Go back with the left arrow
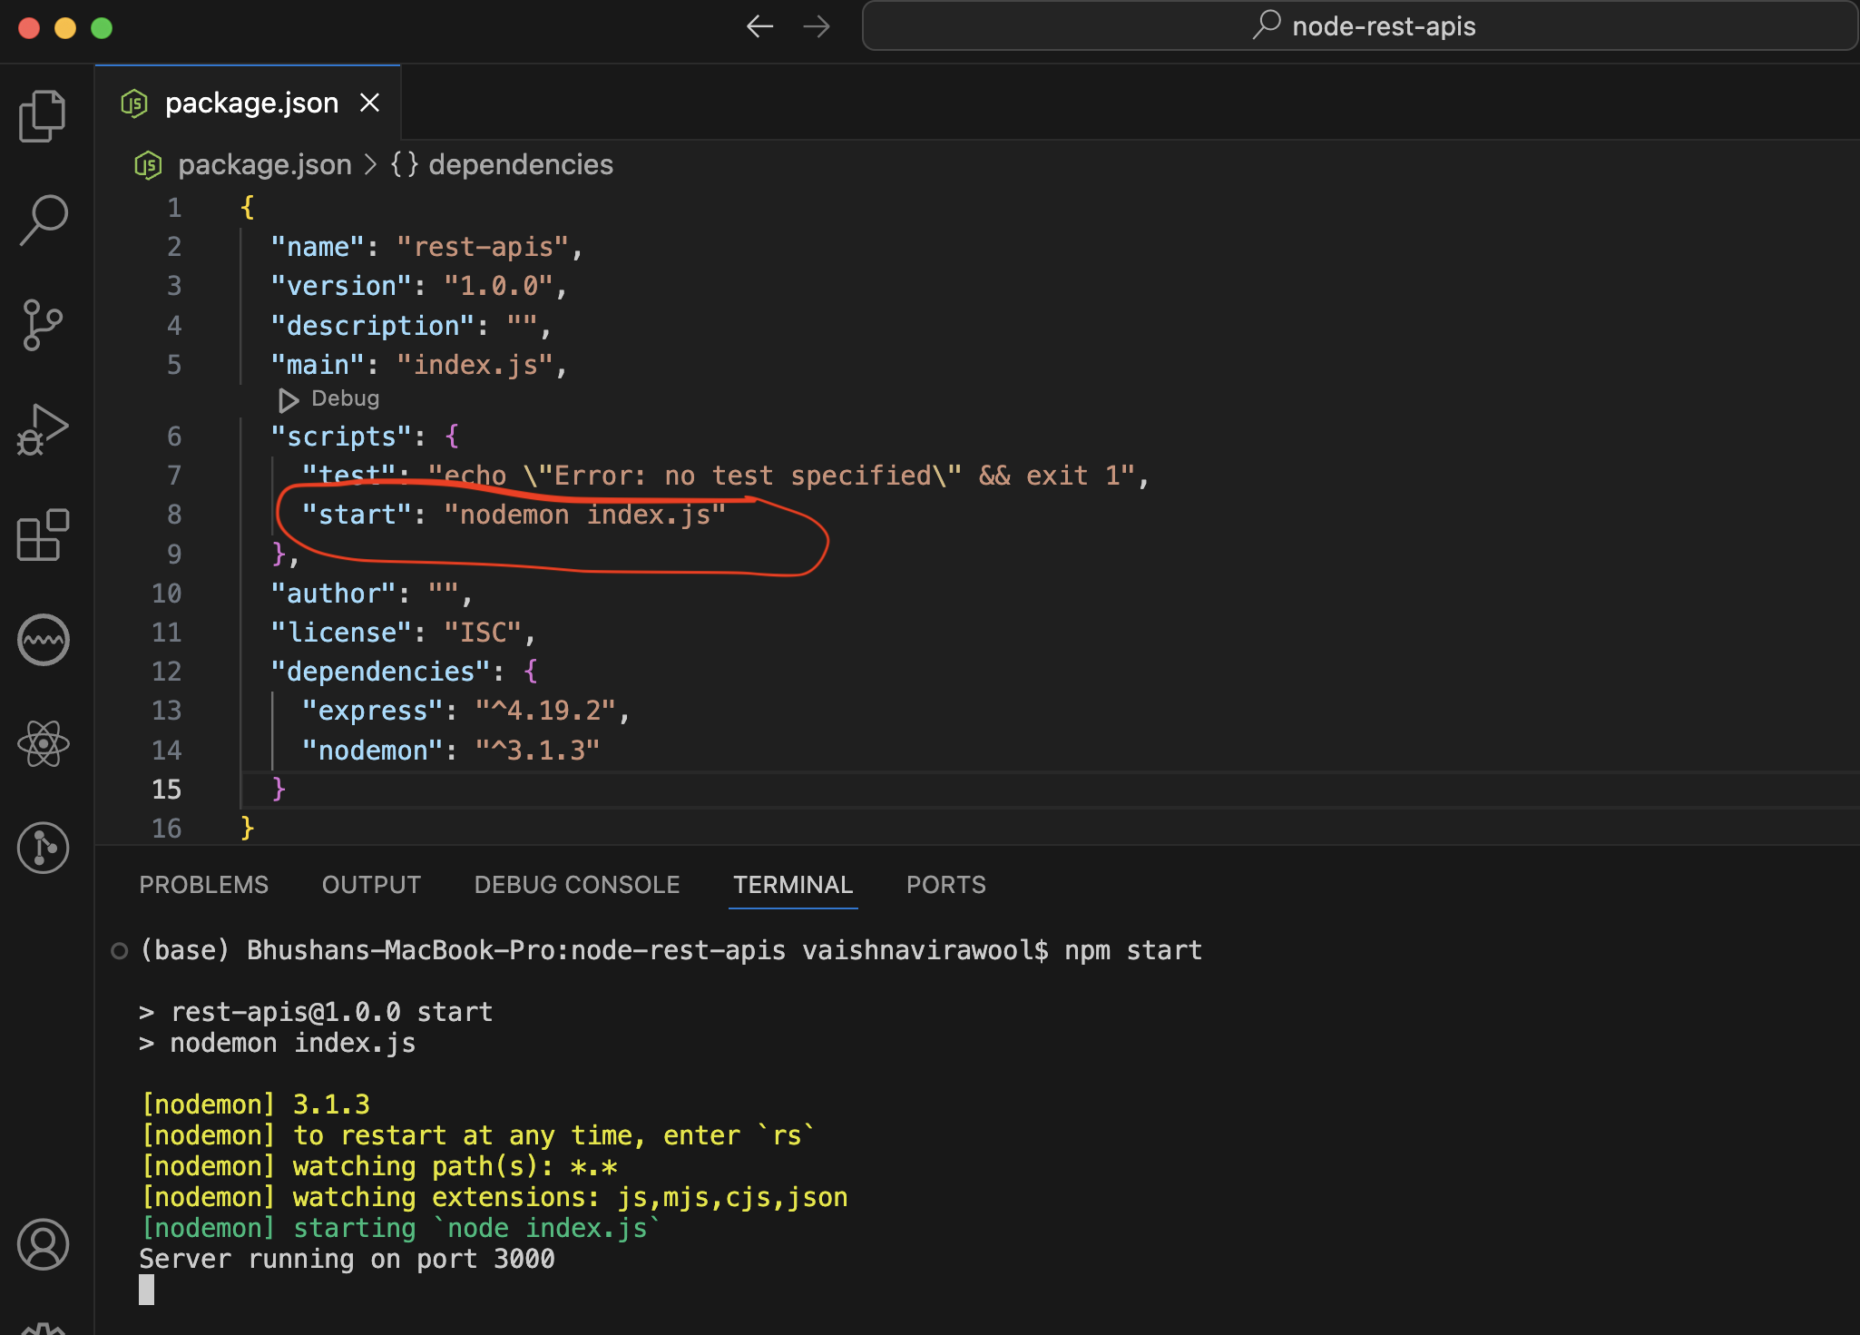 tap(759, 26)
